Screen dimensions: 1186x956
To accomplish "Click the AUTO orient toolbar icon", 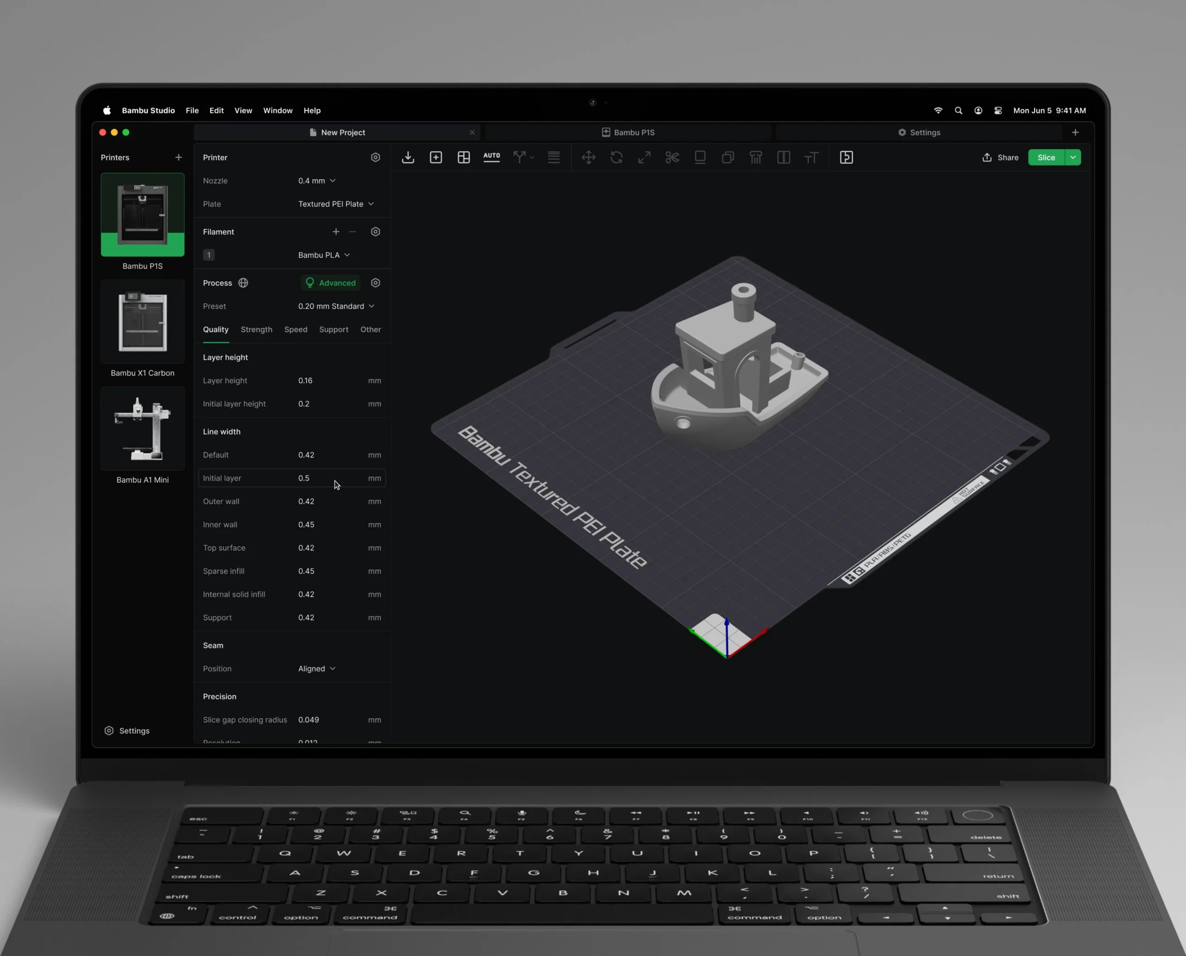I will [492, 157].
